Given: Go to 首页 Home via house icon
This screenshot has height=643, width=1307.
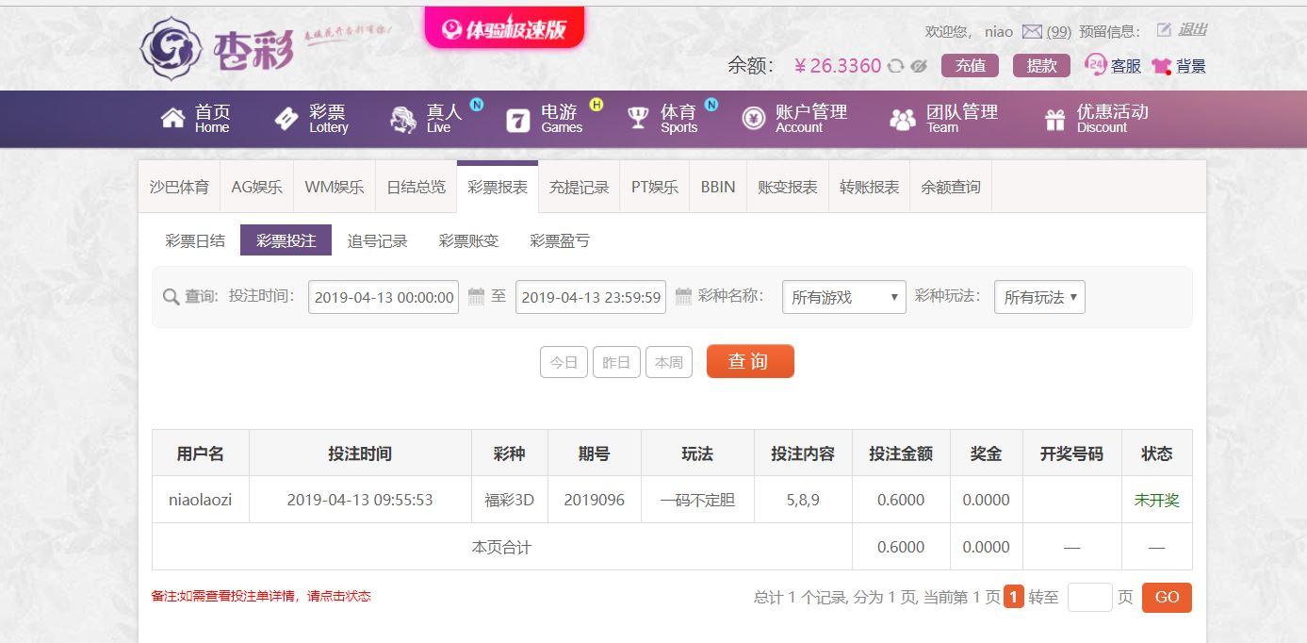Looking at the screenshot, I should [x=173, y=119].
